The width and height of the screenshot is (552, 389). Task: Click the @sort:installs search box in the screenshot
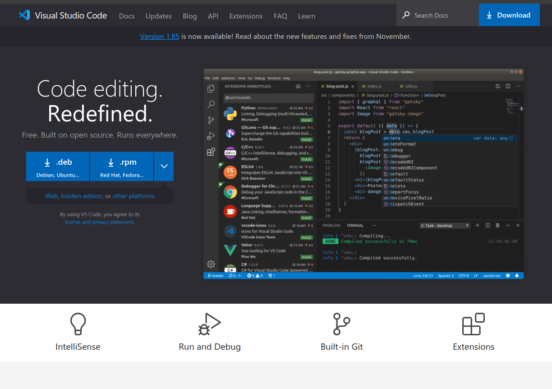[268, 97]
